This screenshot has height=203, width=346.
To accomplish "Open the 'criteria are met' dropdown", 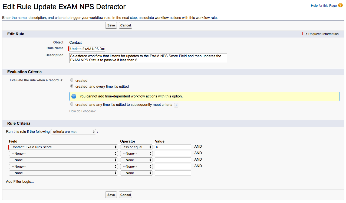I will (x=73, y=132).
